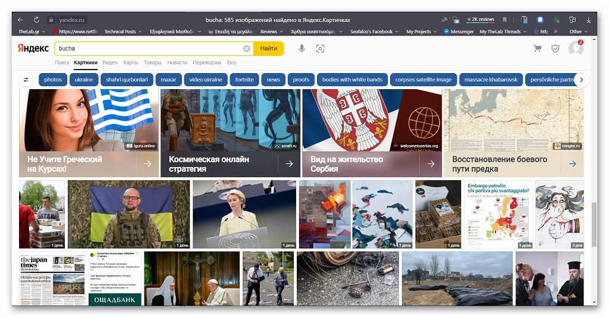Select the corpses satellite image chip
Screen dimensions: 609x318
click(x=423, y=80)
